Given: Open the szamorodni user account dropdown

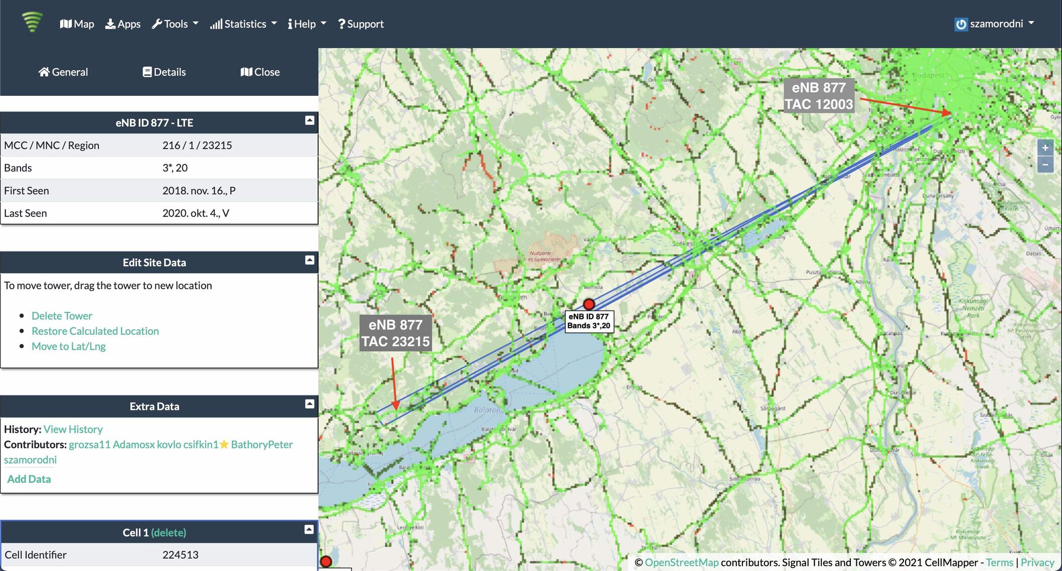Looking at the screenshot, I should click(x=994, y=24).
